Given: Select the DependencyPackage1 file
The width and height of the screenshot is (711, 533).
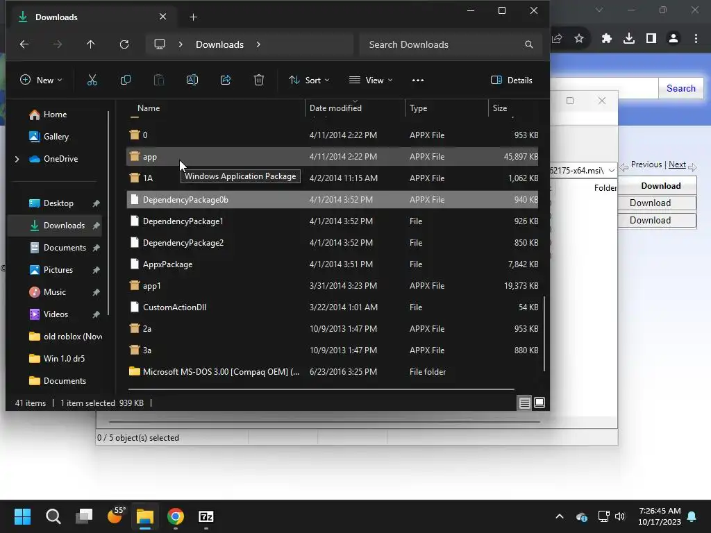Looking at the screenshot, I should pos(333,221).
